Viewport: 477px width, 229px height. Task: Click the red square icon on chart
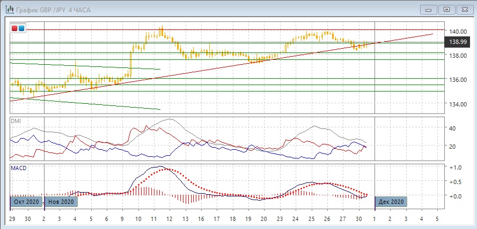point(14,28)
